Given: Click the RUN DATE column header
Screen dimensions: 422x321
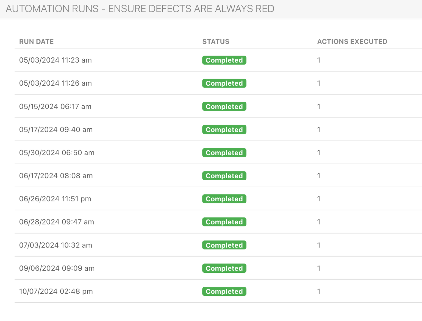Looking at the screenshot, I should click(36, 42).
